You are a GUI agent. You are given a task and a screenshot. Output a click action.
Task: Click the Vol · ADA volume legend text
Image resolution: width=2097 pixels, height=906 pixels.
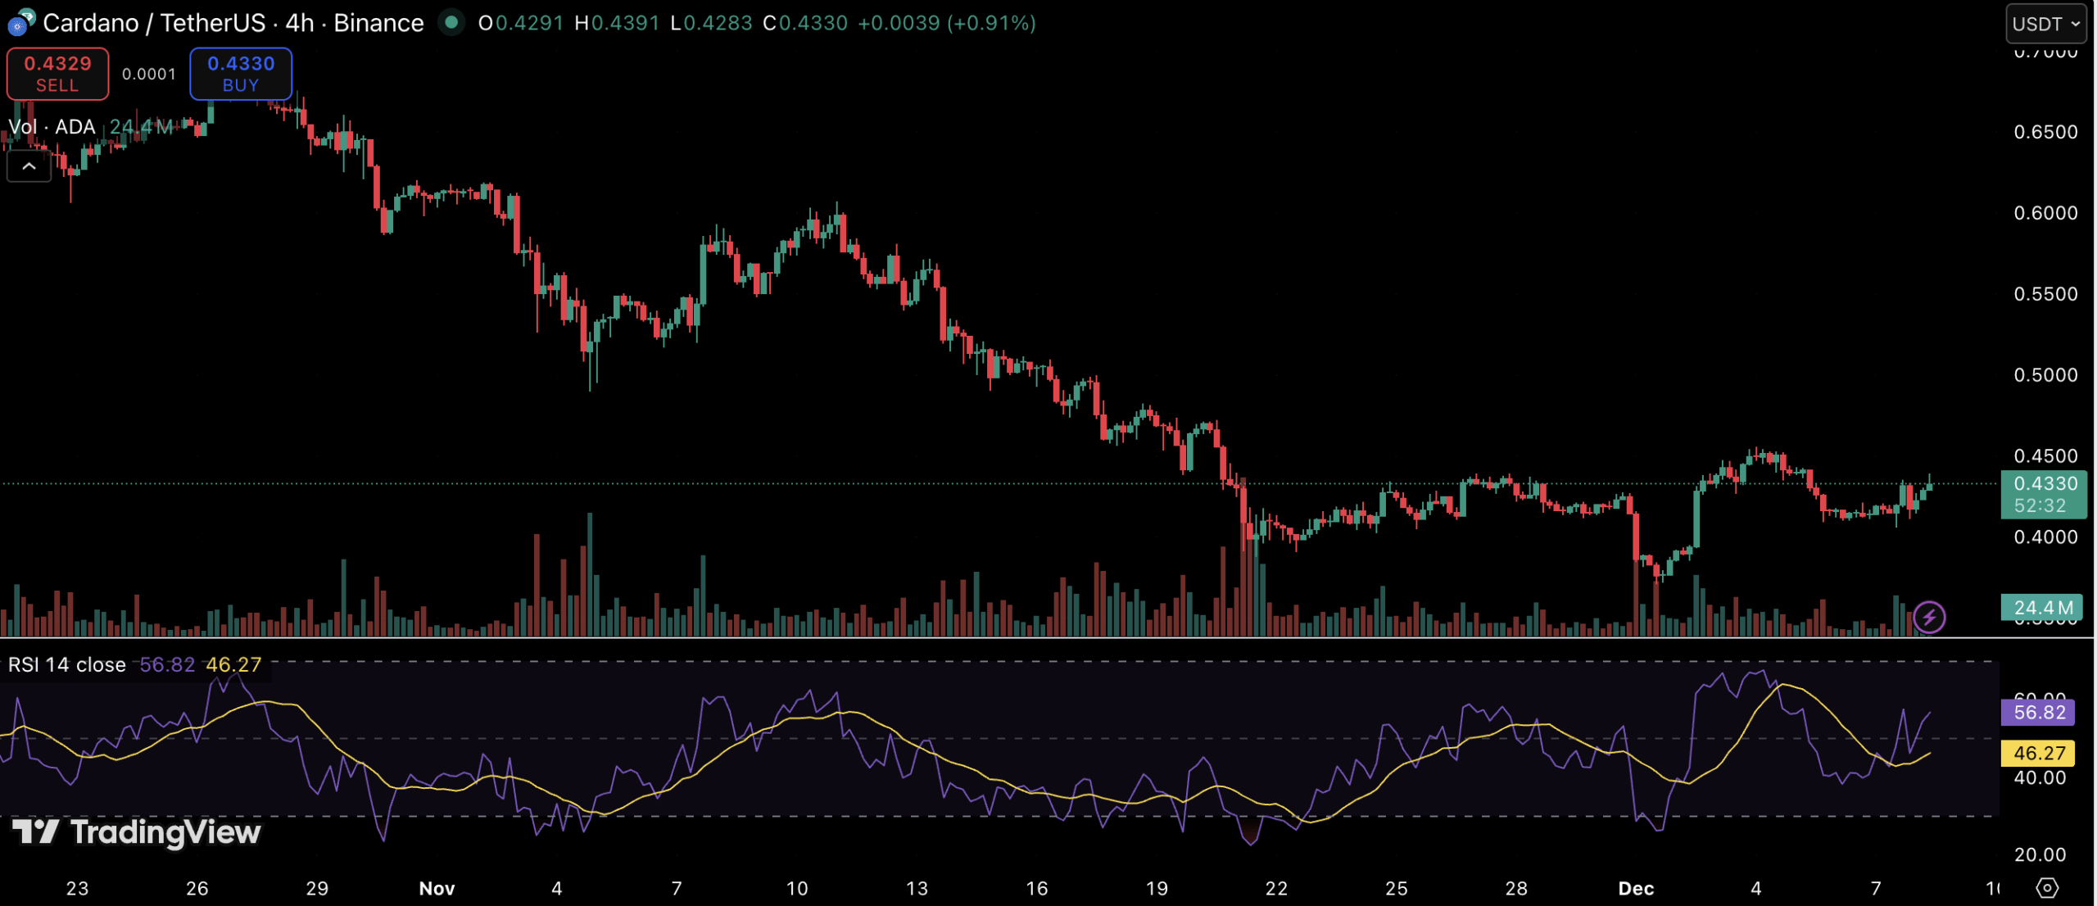[51, 127]
